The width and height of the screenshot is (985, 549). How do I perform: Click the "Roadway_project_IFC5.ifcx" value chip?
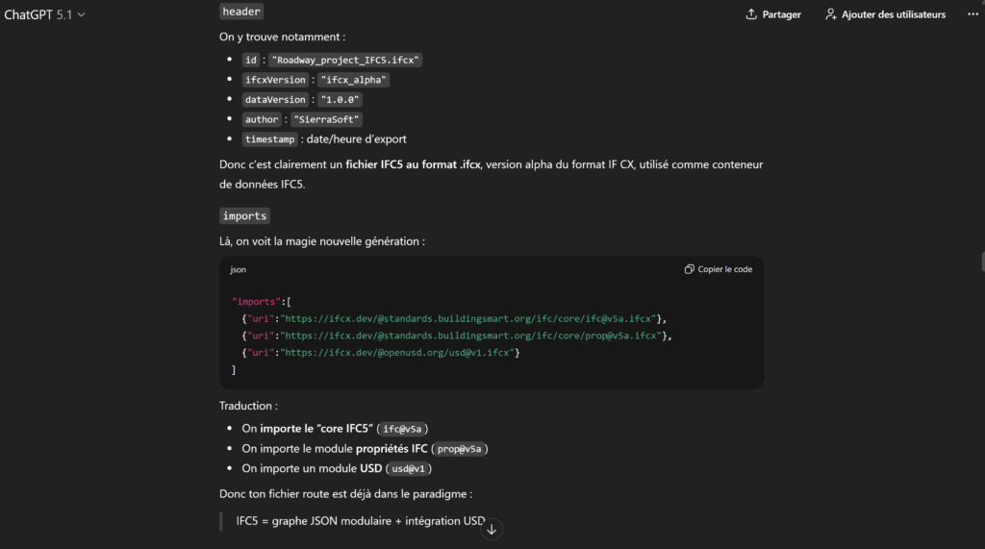tap(345, 60)
